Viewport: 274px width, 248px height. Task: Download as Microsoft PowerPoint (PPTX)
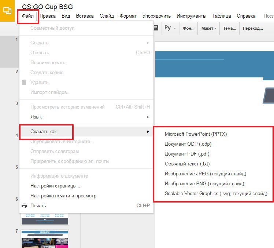213,134
